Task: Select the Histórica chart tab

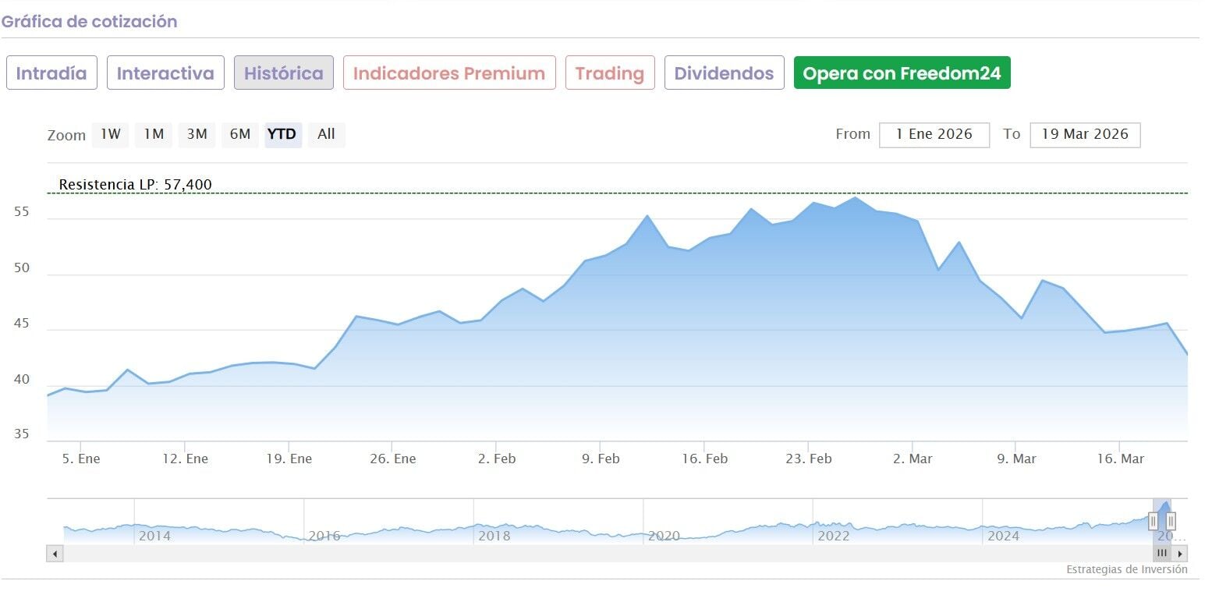Action: tap(284, 73)
